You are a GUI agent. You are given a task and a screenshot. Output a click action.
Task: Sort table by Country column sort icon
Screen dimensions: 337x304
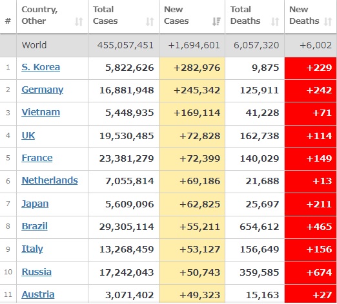coord(79,21)
